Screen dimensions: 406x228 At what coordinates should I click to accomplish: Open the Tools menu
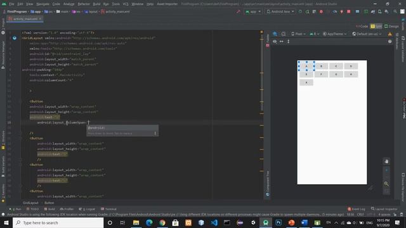(x=115, y=4)
